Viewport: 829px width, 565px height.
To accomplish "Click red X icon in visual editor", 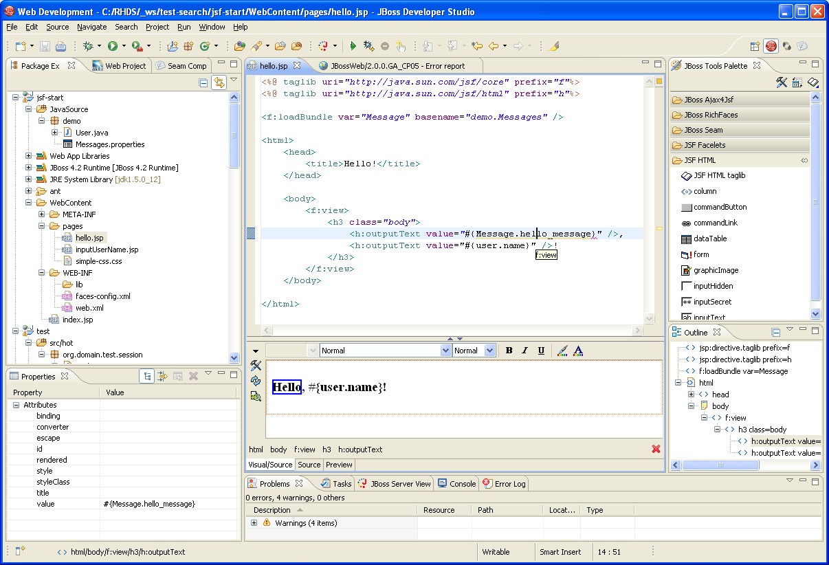I will tap(656, 449).
